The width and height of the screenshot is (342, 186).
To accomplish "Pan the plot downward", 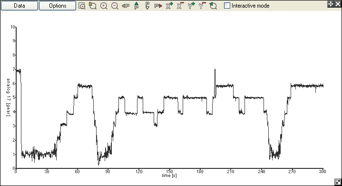I will point(147,6).
